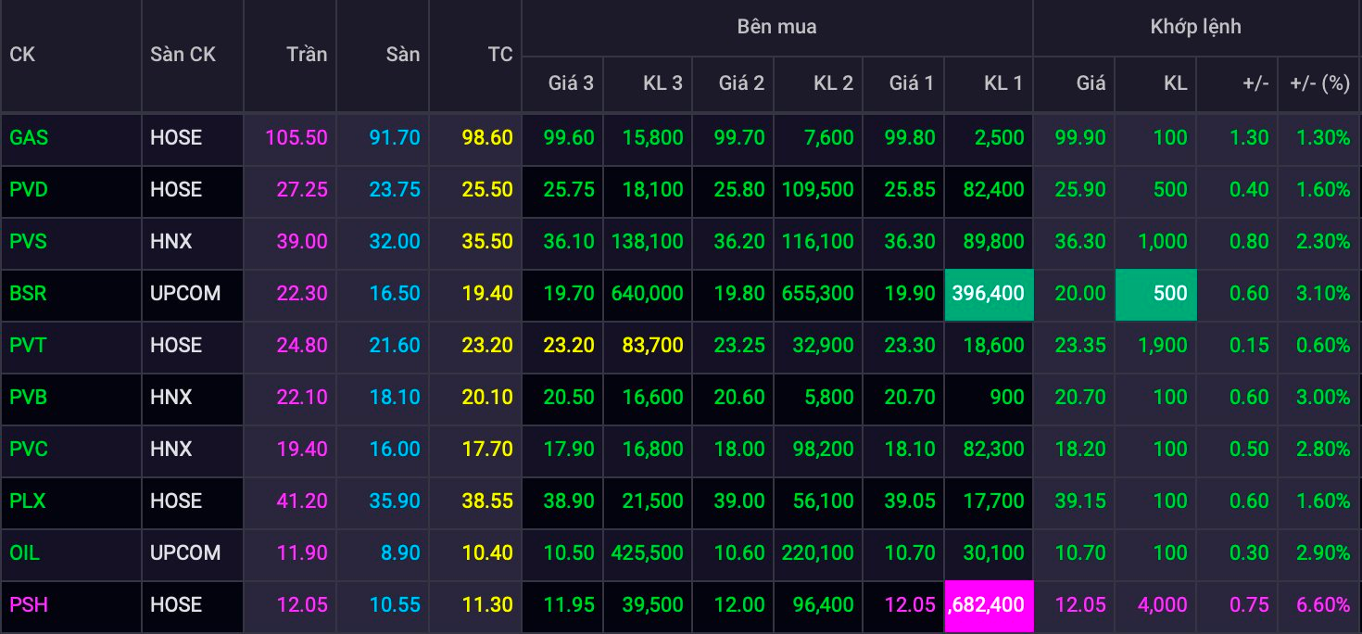Click PVB percent change 3.00%
The image size is (1362, 634).
tap(1323, 397)
